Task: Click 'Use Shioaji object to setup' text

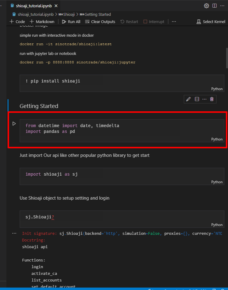Action: [64, 198]
